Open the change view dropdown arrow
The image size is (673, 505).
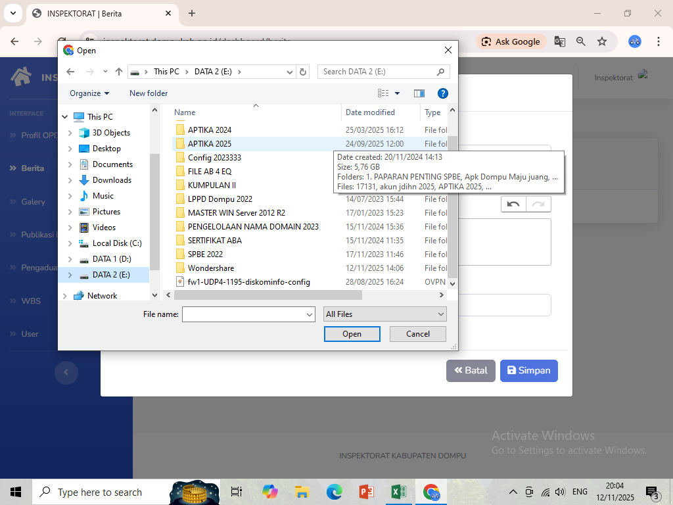397,93
